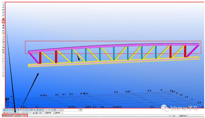Open the standard selection filter dropdown
205x118 pixels.
point(68,110)
